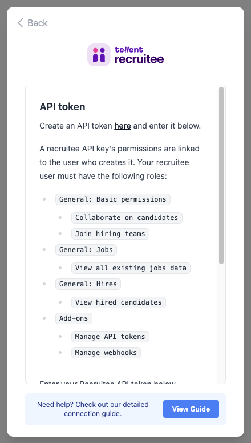Click the Tellent Recruitee logo icon
This screenshot has width=251, height=443.
point(99,55)
